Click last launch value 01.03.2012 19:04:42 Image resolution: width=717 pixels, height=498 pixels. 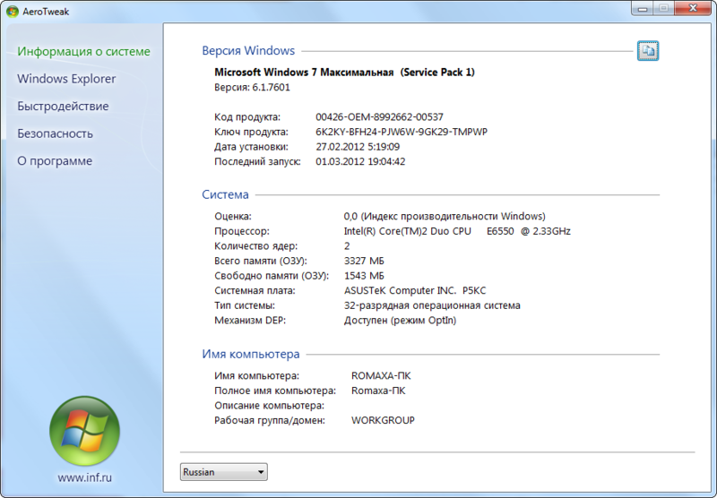360,162
